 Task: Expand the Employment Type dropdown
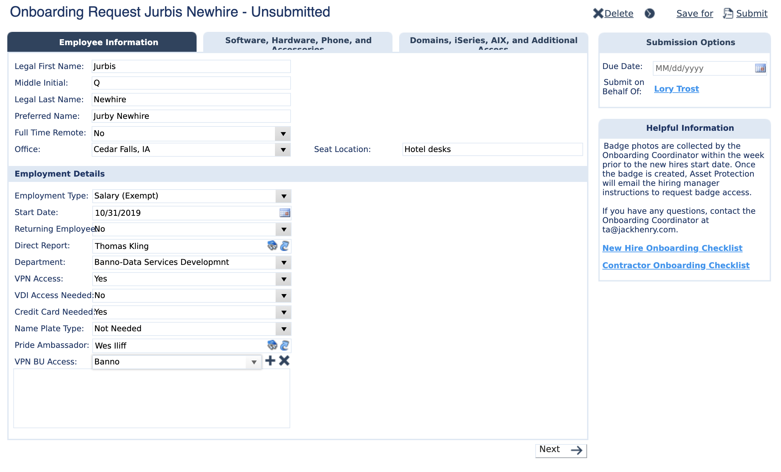284,196
